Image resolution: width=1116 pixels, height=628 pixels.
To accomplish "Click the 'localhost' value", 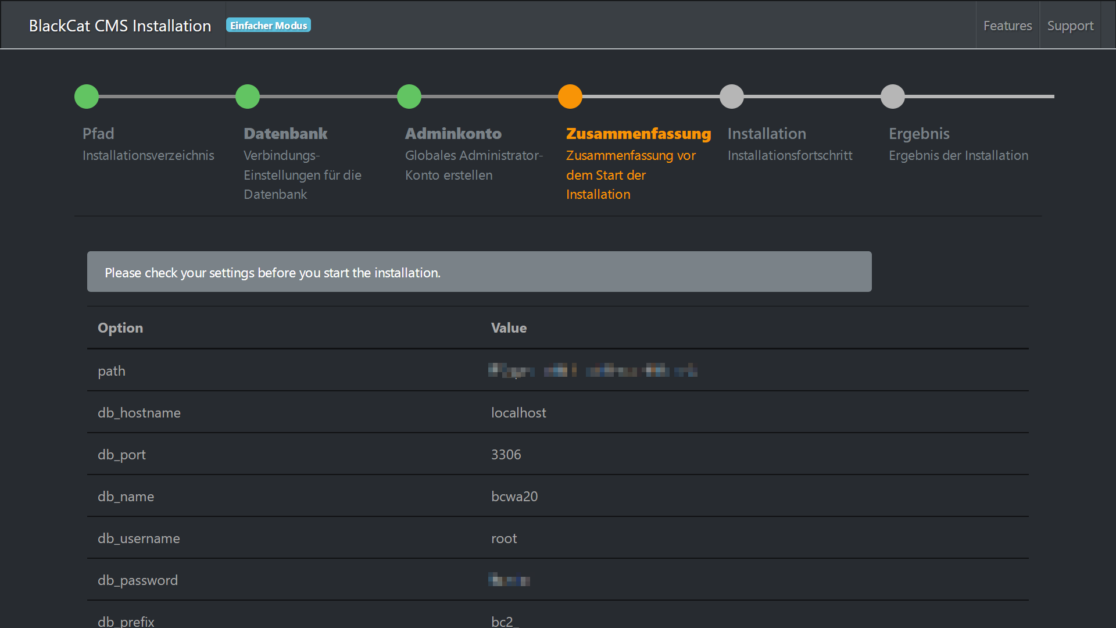I will [518, 413].
